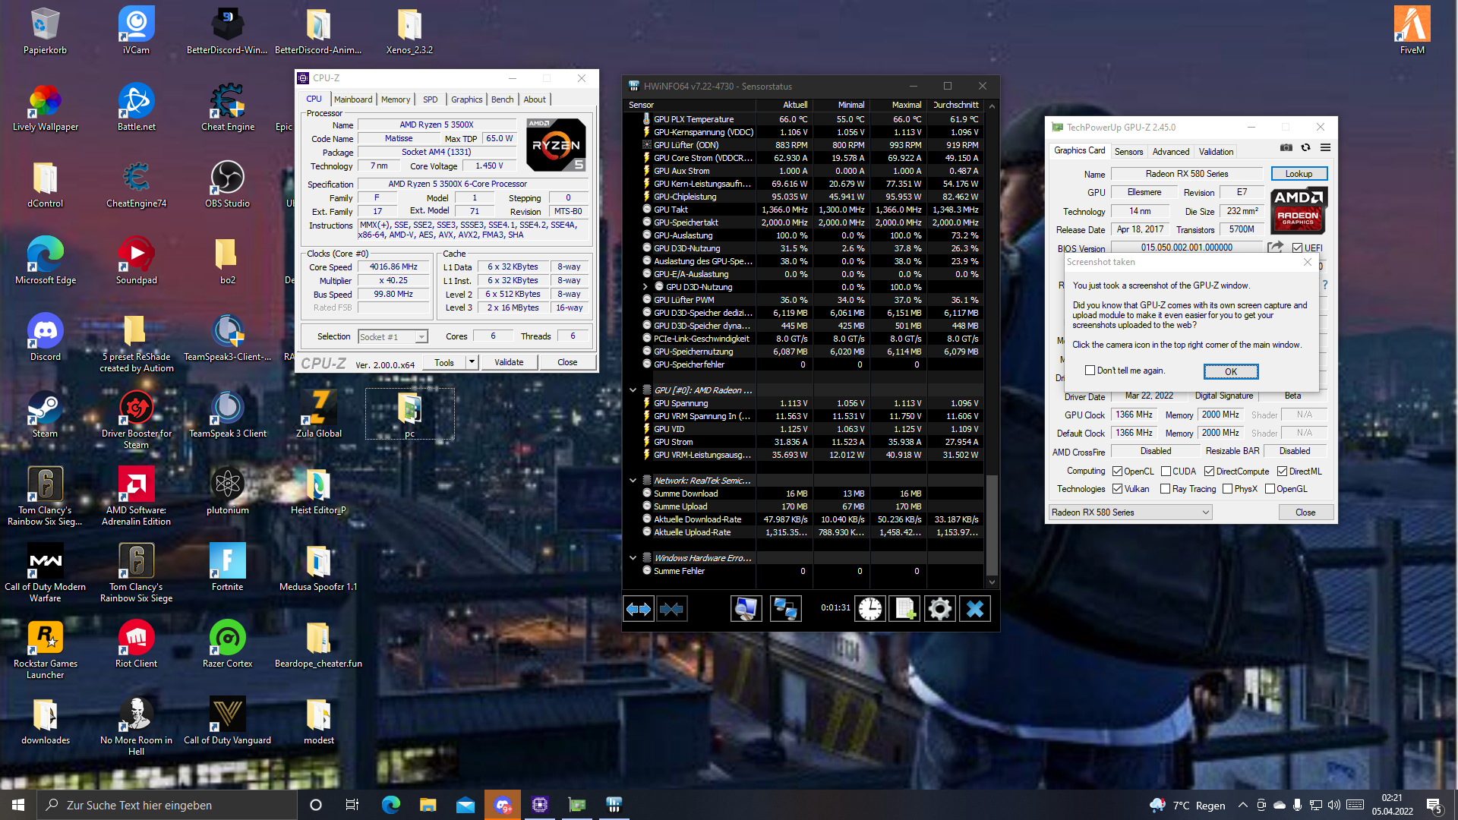Viewport: 1458px width, 820px height.
Task: Click BIOS version share icon in GPU-Z
Action: click(1275, 248)
